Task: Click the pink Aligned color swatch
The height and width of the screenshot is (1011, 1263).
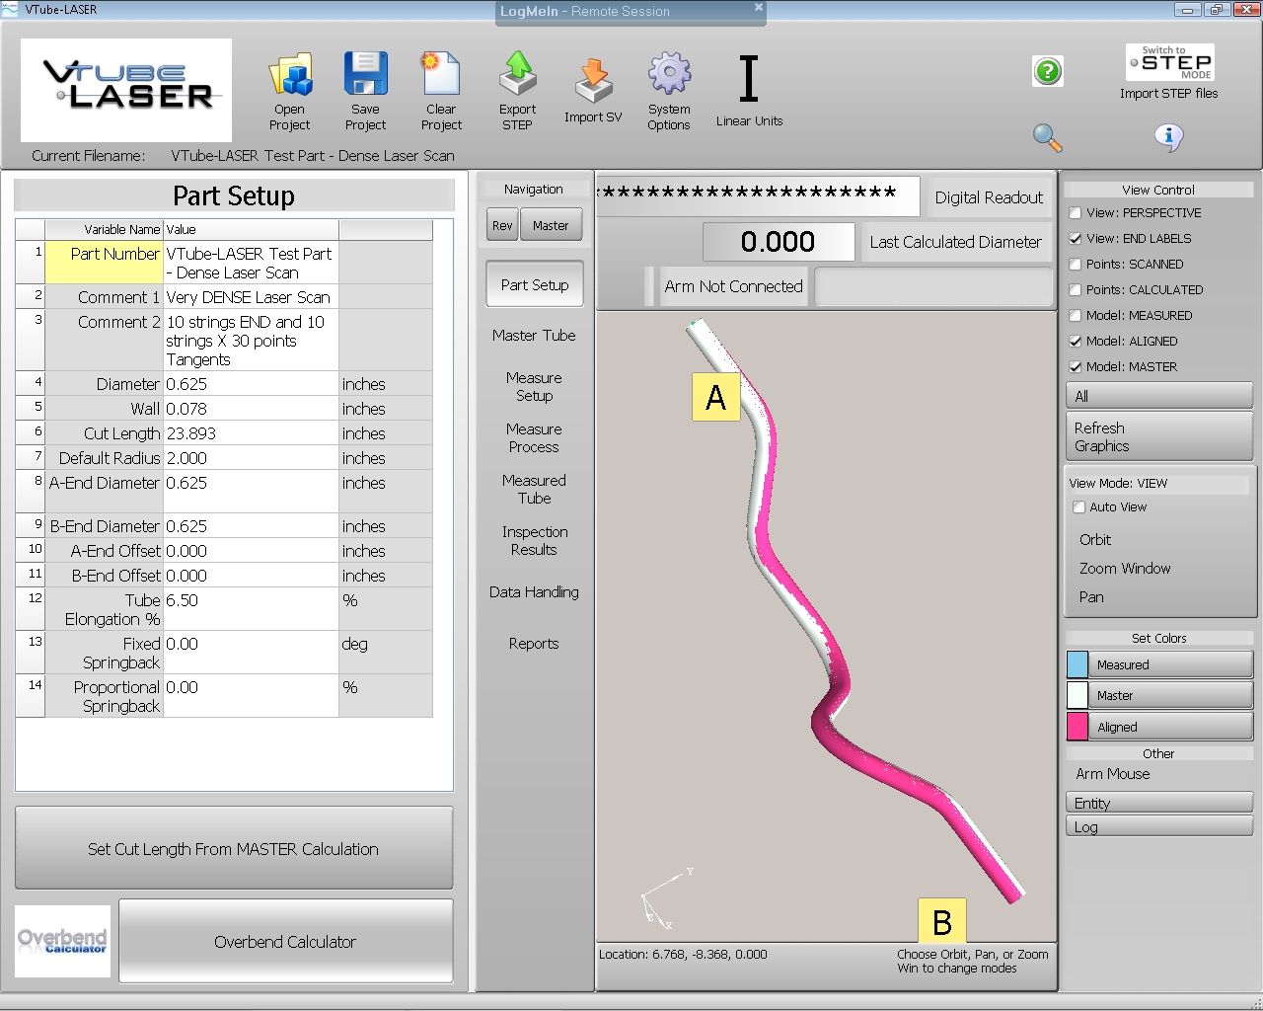Action: click(x=1077, y=727)
